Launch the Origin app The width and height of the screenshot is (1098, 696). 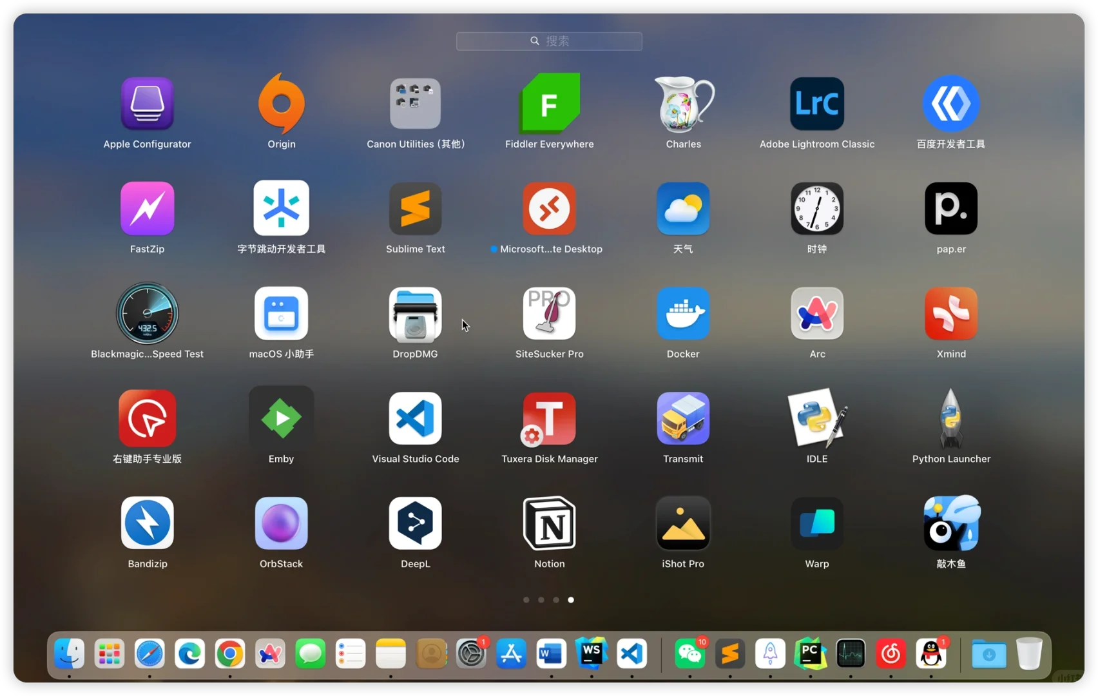coord(282,104)
